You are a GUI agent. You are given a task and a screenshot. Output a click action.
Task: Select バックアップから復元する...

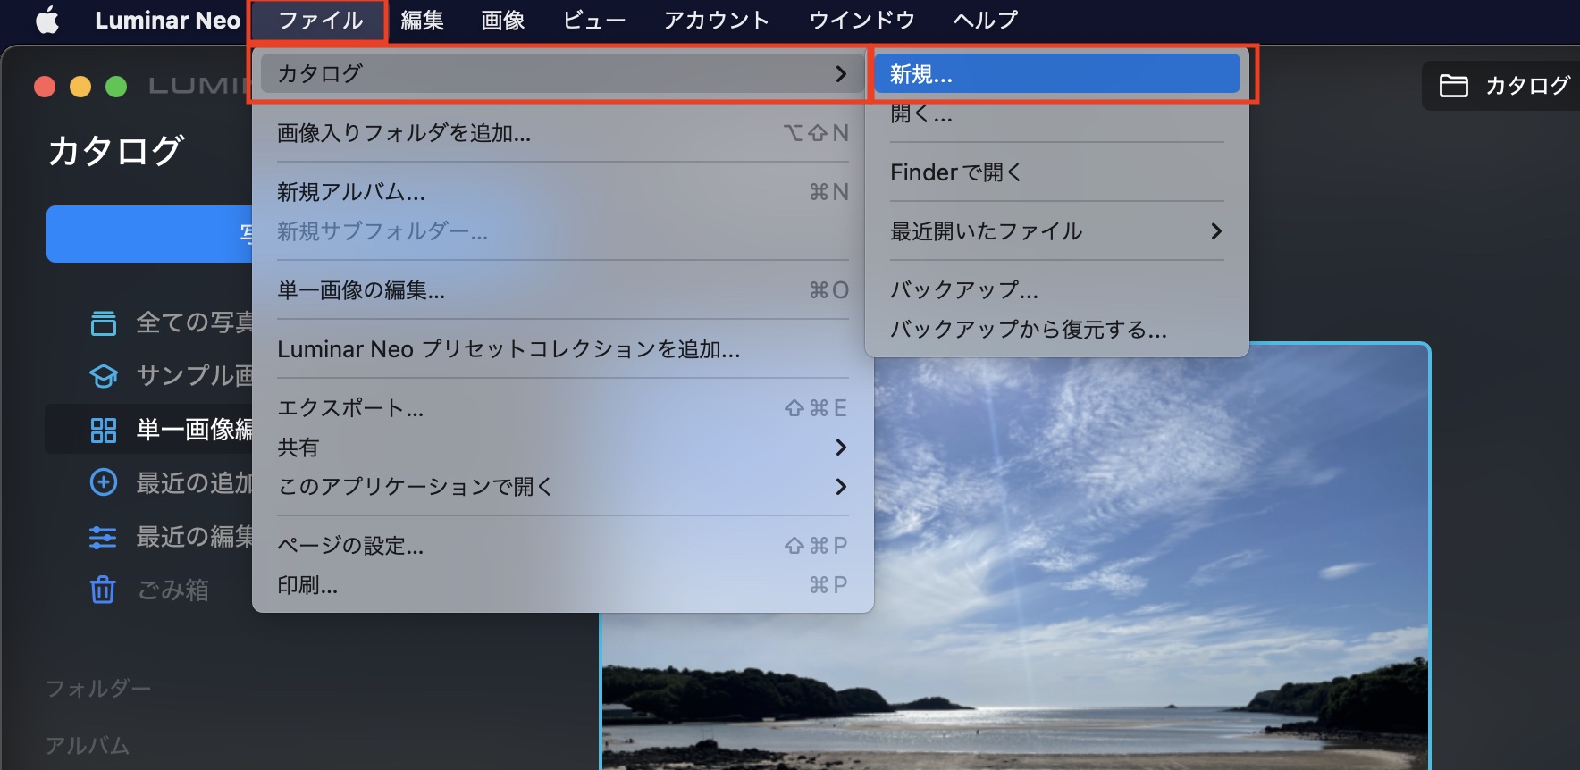(1056, 330)
